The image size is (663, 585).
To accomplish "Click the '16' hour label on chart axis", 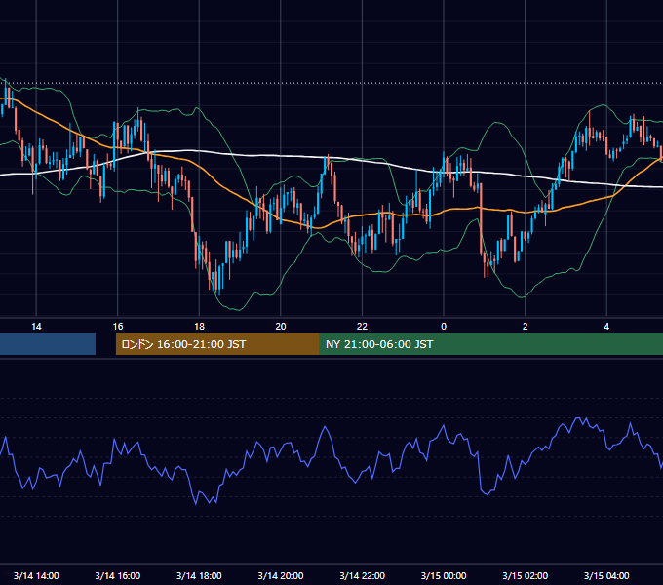I will tap(118, 327).
